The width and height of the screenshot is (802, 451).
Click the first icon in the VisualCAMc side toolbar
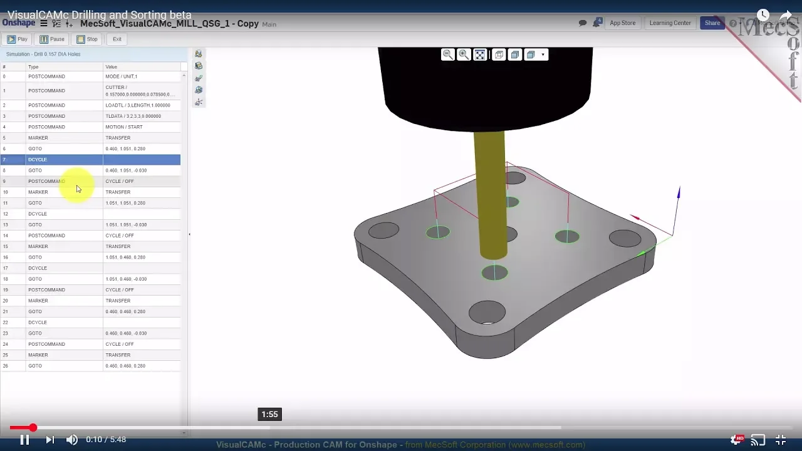pos(199,54)
